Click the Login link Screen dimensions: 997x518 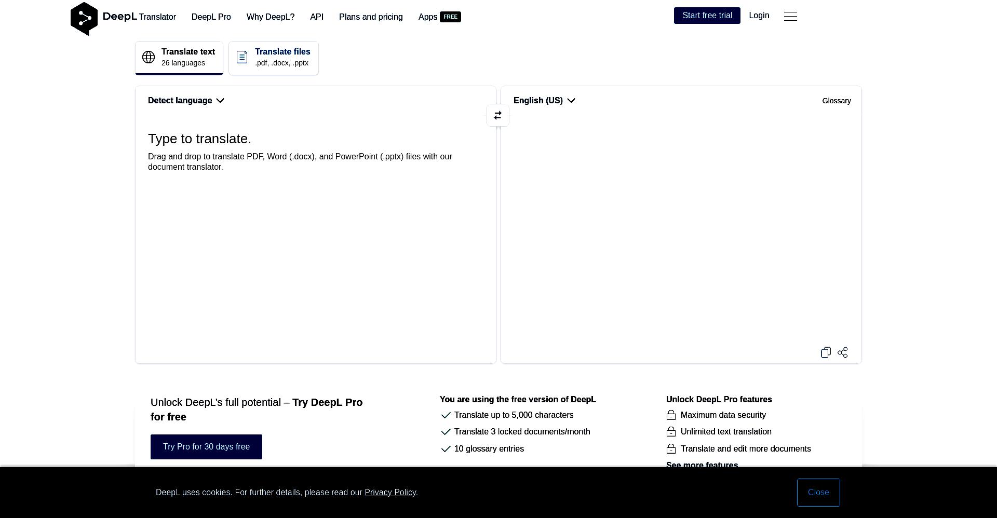coord(759,16)
